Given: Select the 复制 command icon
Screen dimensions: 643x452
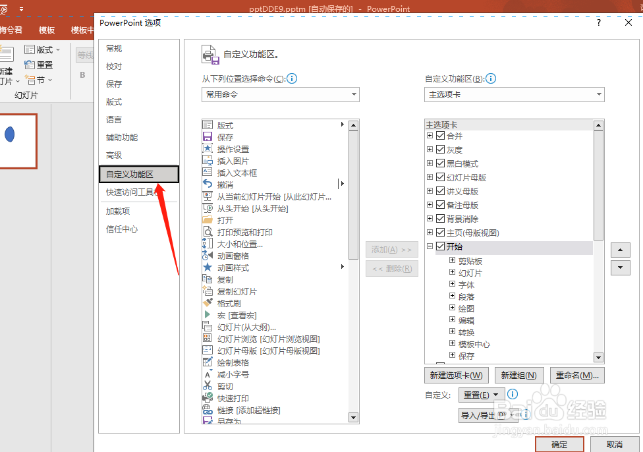Looking at the screenshot, I should click(x=208, y=279).
